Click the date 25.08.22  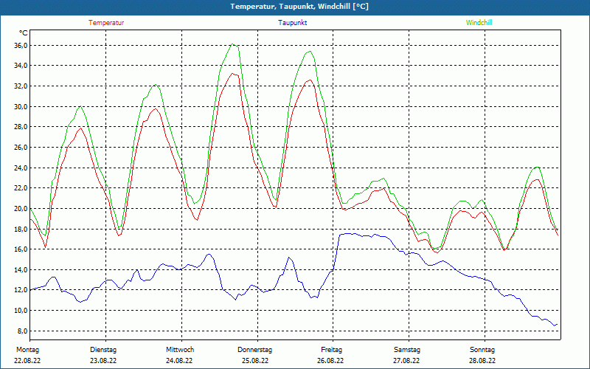pos(255,361)
